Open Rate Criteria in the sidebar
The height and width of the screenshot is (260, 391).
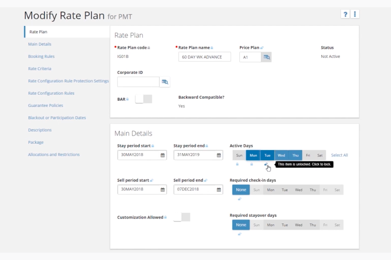[40, 68]
